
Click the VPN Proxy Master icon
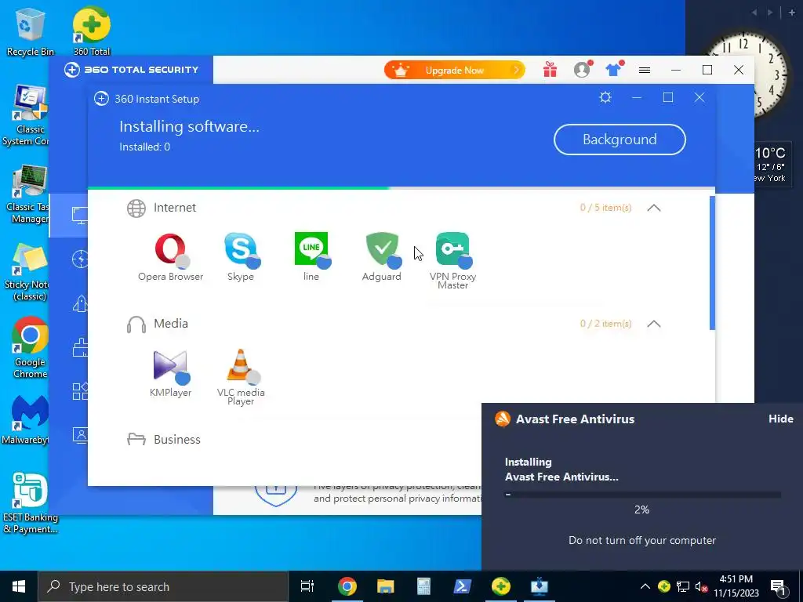click(453, 249)
